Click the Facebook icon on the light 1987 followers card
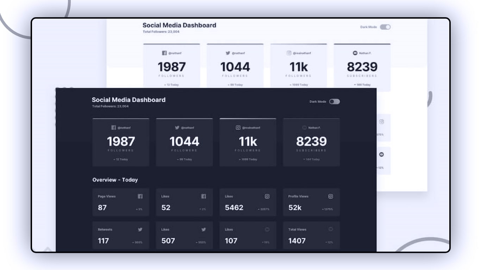 click(164, 53)
